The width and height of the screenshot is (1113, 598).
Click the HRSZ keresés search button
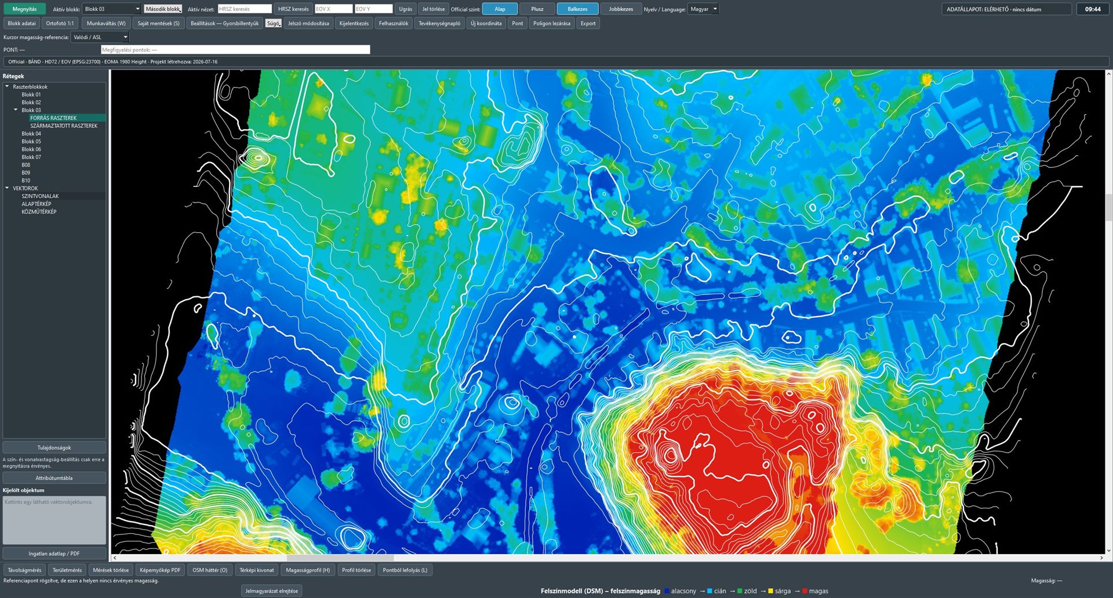pyautogui.click(x=293, y=9)
